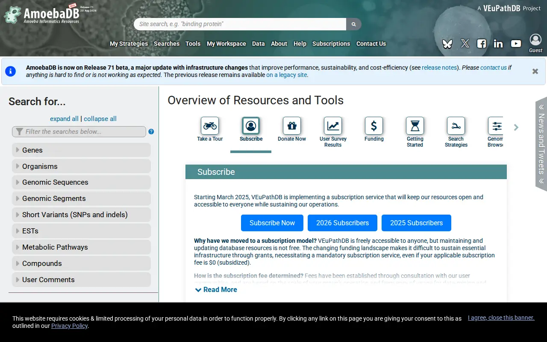The height and width of the screenshot is (342, 547).
Task: Expand the ESTs search category
Action: pyautogui.click(x=81, y=231)
